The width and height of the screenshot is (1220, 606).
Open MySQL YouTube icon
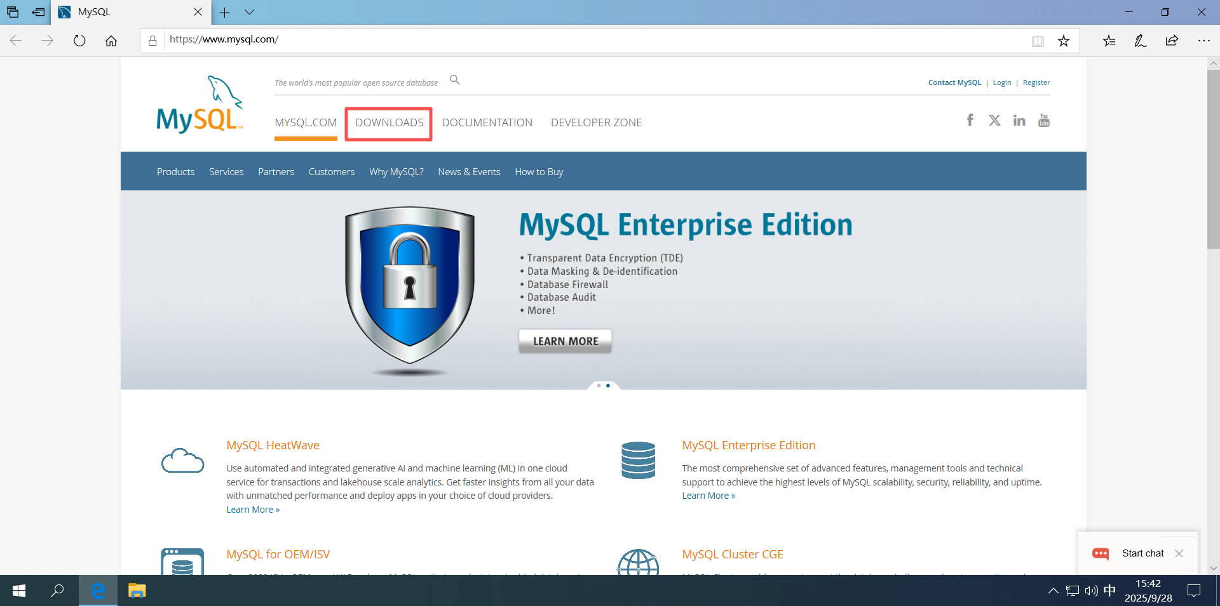(x=1044, y=120)
